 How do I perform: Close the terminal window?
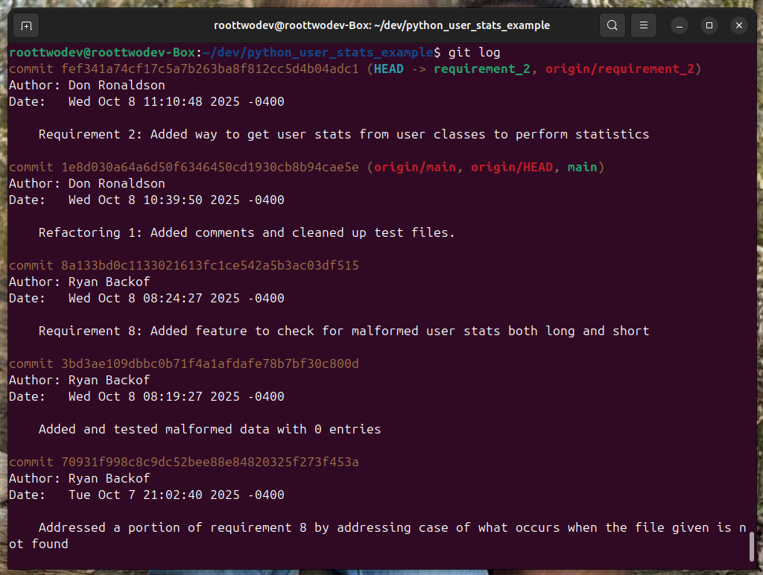coord(738,25)
